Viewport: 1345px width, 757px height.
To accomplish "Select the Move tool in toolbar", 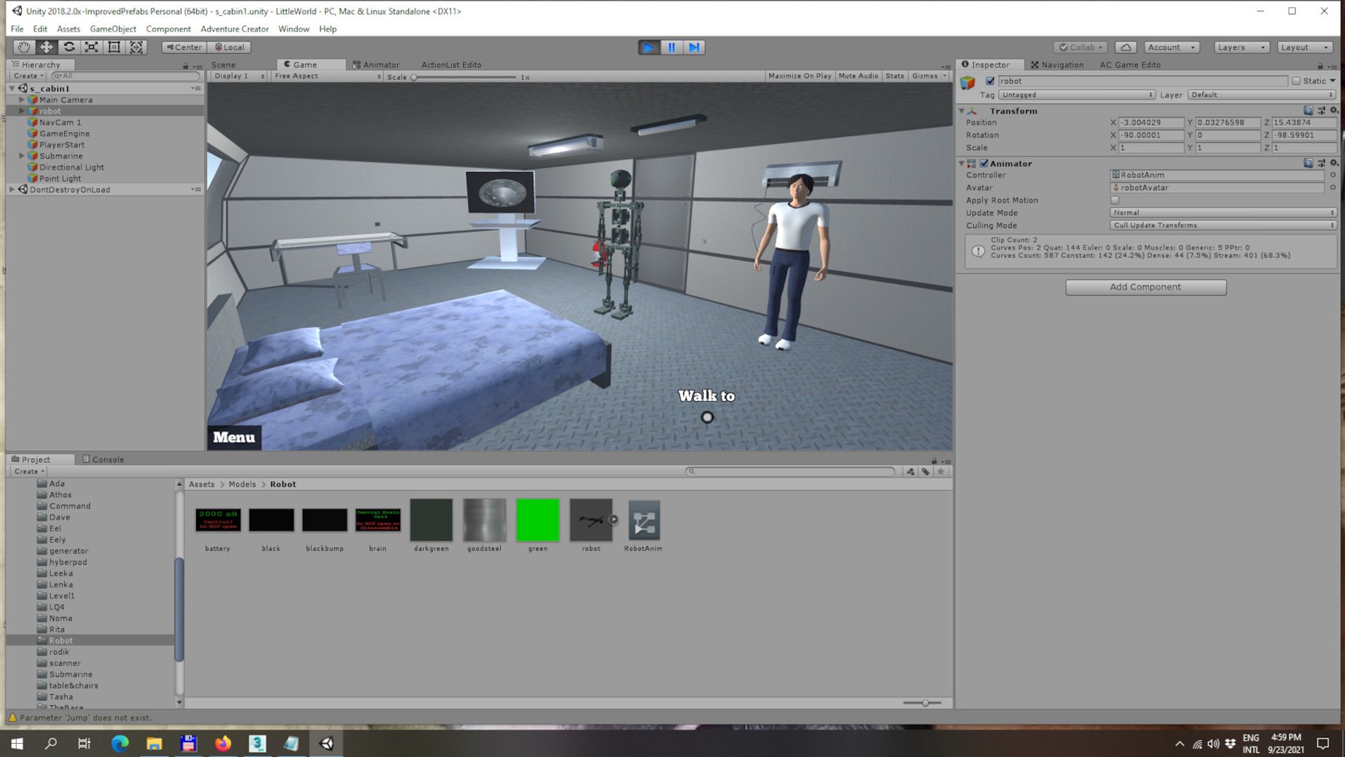I will pyautogui.click(x=46, y=47).
